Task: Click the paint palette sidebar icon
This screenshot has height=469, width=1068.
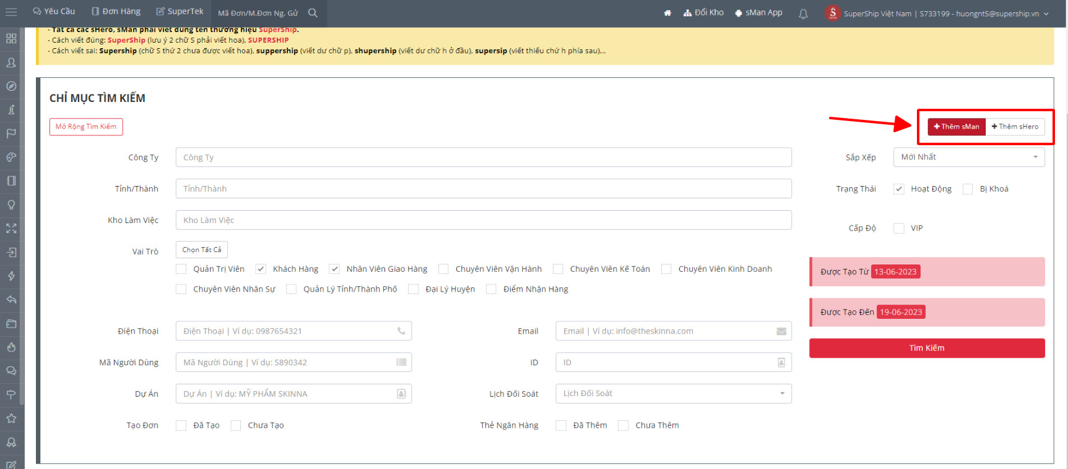Action: [x=11, y=157]
